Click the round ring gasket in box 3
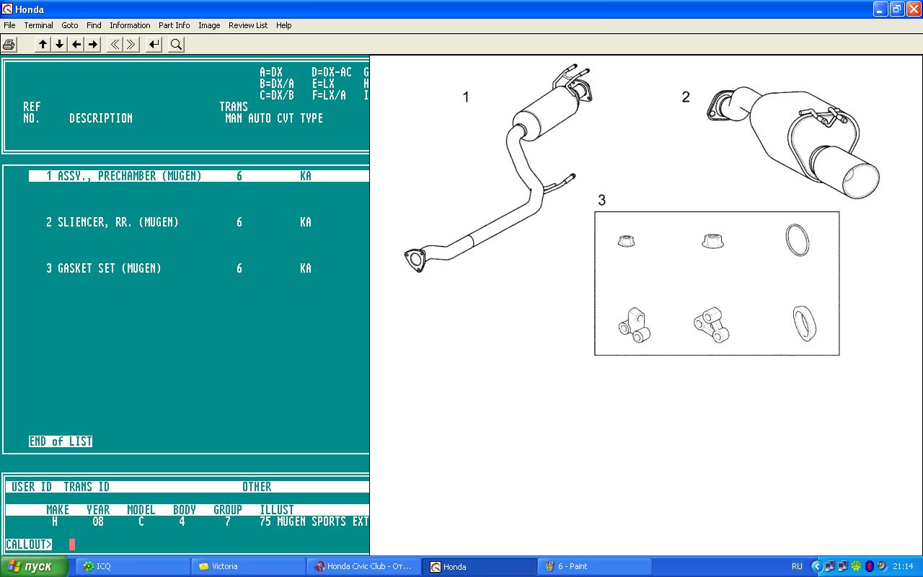Viewport: 923px width, 577px height. click(796, 240)
